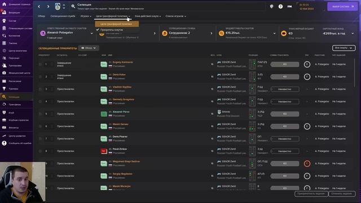Click the globe icon near help
Screen dimensions: 361x203
tap(272, 6)
